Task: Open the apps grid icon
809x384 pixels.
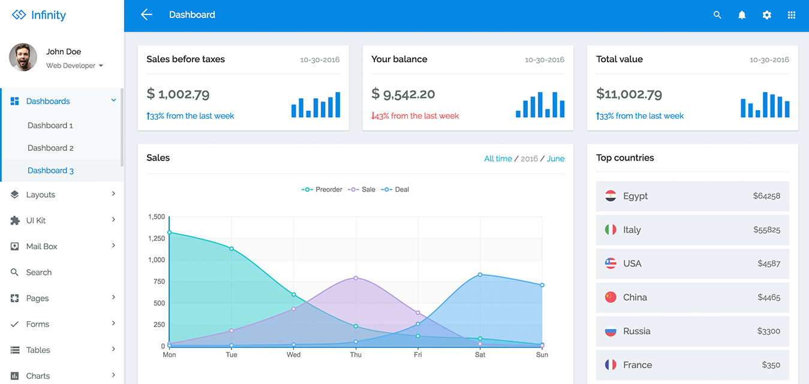Action: 791,15
